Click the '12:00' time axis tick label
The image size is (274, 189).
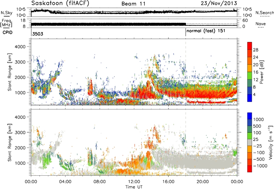point(134,182)
